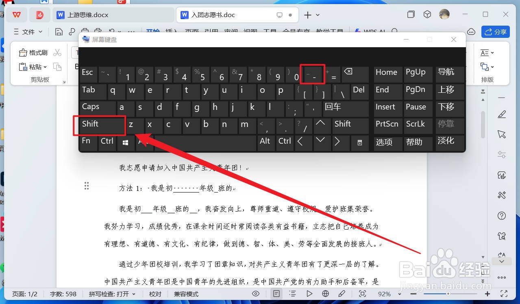Click the 分享 share button

496,32
